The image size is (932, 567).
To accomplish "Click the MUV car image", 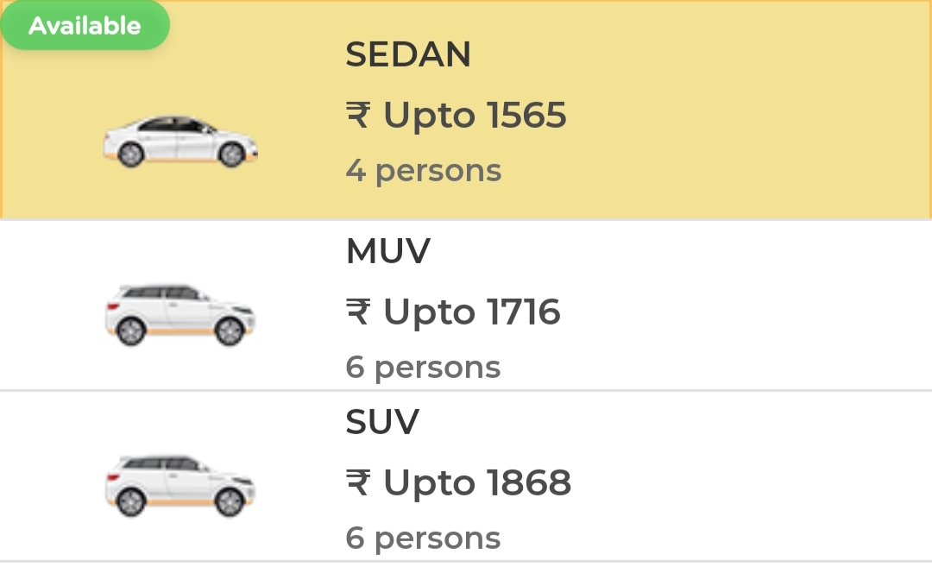I will pyautogui.click(x=180, y=314).
